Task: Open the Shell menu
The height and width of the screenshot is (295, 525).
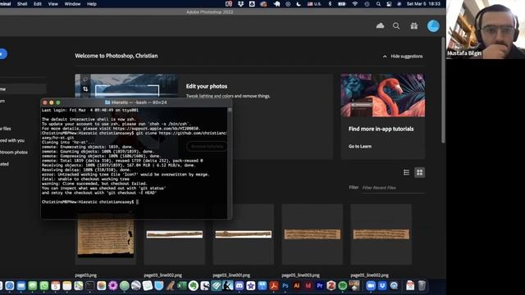Action: 22,4
